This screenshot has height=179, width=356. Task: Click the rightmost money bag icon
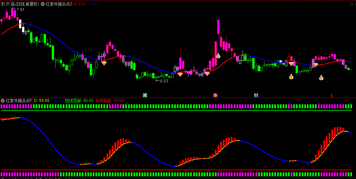click(321, 78)
